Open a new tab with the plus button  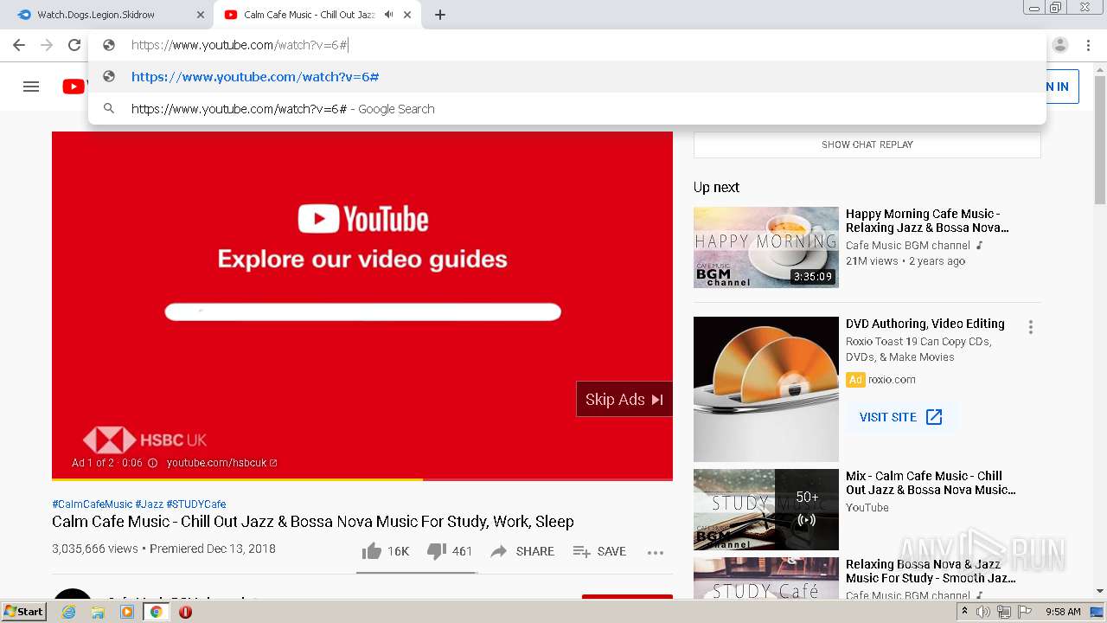[x=440, y=15]
